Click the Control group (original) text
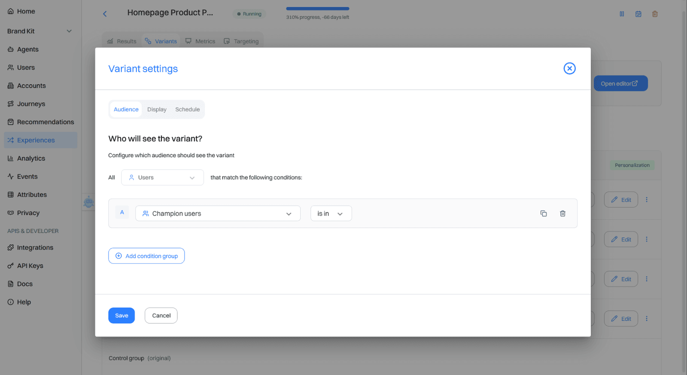 tap(140, 358)
